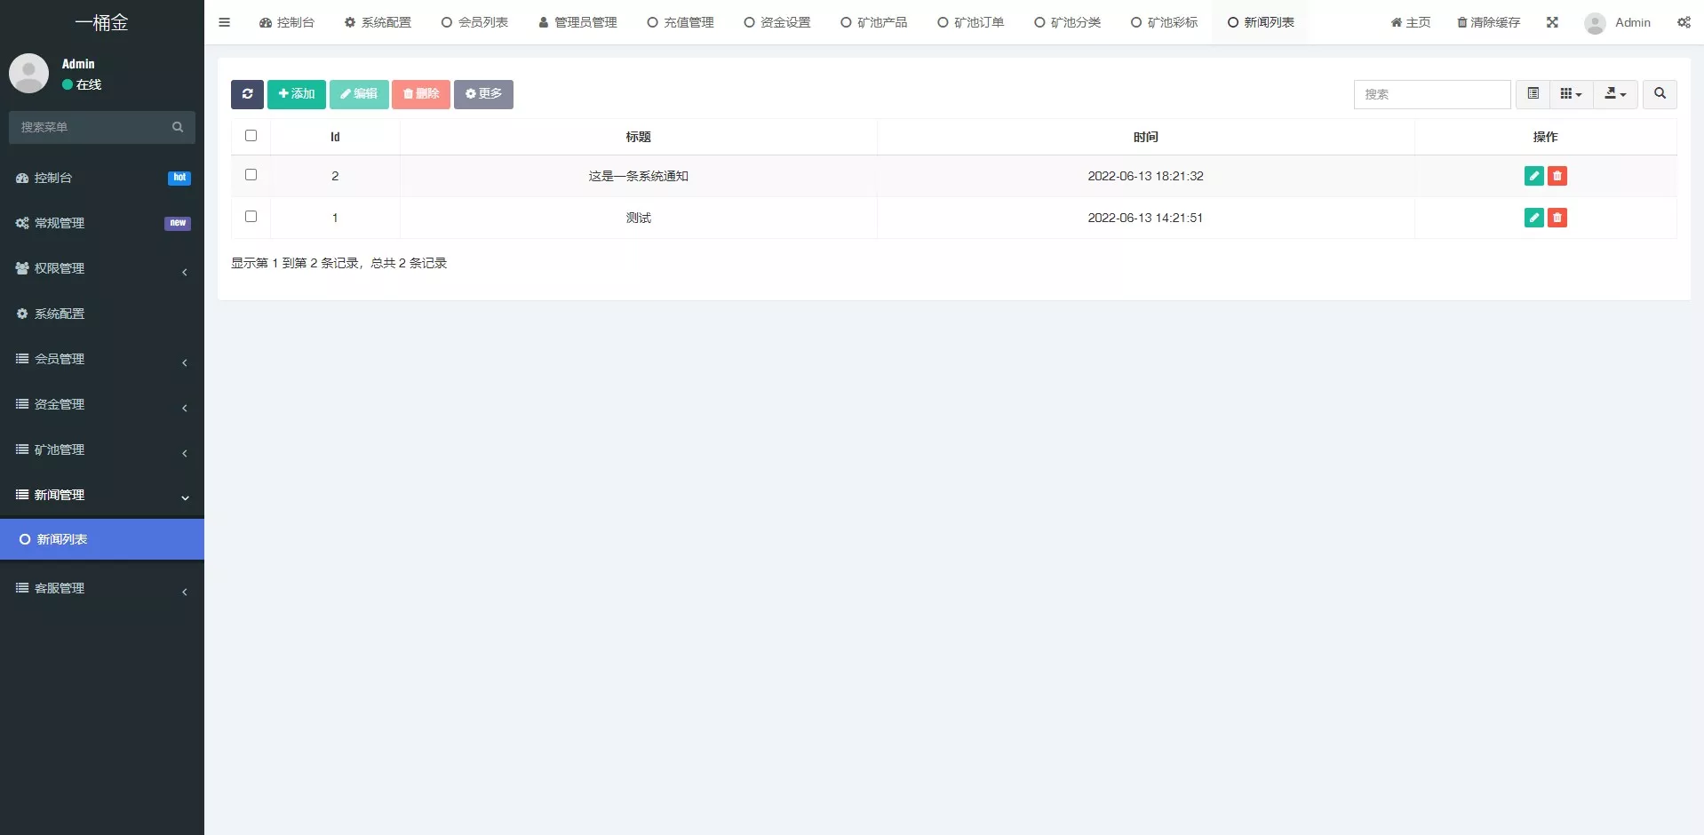Toggle fullscreen mode icon
Viewport: 1704px width, 835px height.
[1552, 22]
